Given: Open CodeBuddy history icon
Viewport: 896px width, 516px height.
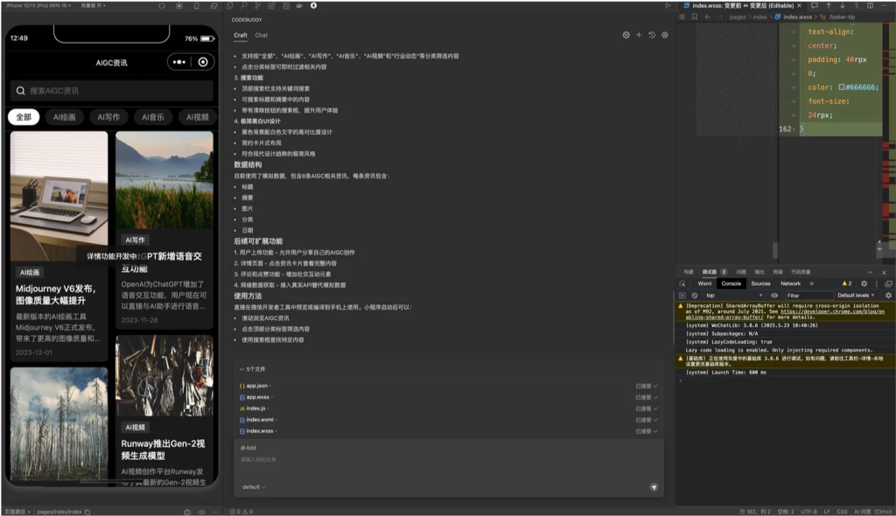Looking at the screenshot, I should (x=652, y=35).
